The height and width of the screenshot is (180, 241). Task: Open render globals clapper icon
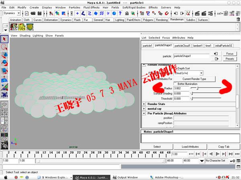(210, 14)
